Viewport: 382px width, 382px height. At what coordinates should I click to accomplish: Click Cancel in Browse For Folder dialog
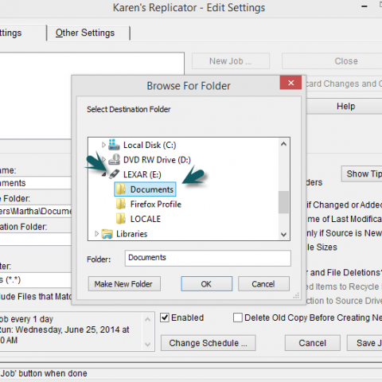coord(263,284)
